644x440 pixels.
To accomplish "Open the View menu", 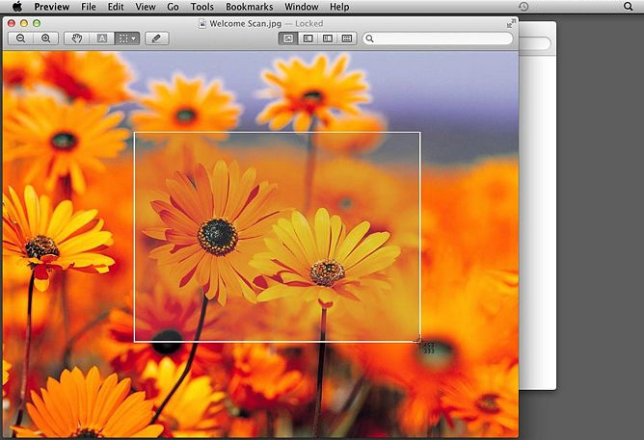I will click(x=146, y=7).
